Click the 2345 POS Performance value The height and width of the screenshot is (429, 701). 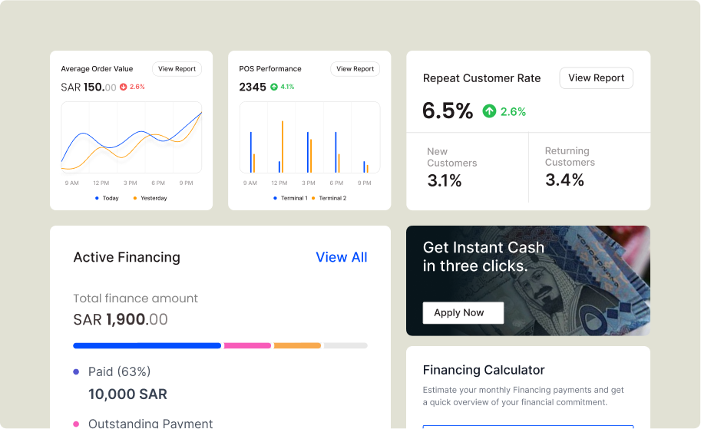pyautogui.click(x=253, y=87)
